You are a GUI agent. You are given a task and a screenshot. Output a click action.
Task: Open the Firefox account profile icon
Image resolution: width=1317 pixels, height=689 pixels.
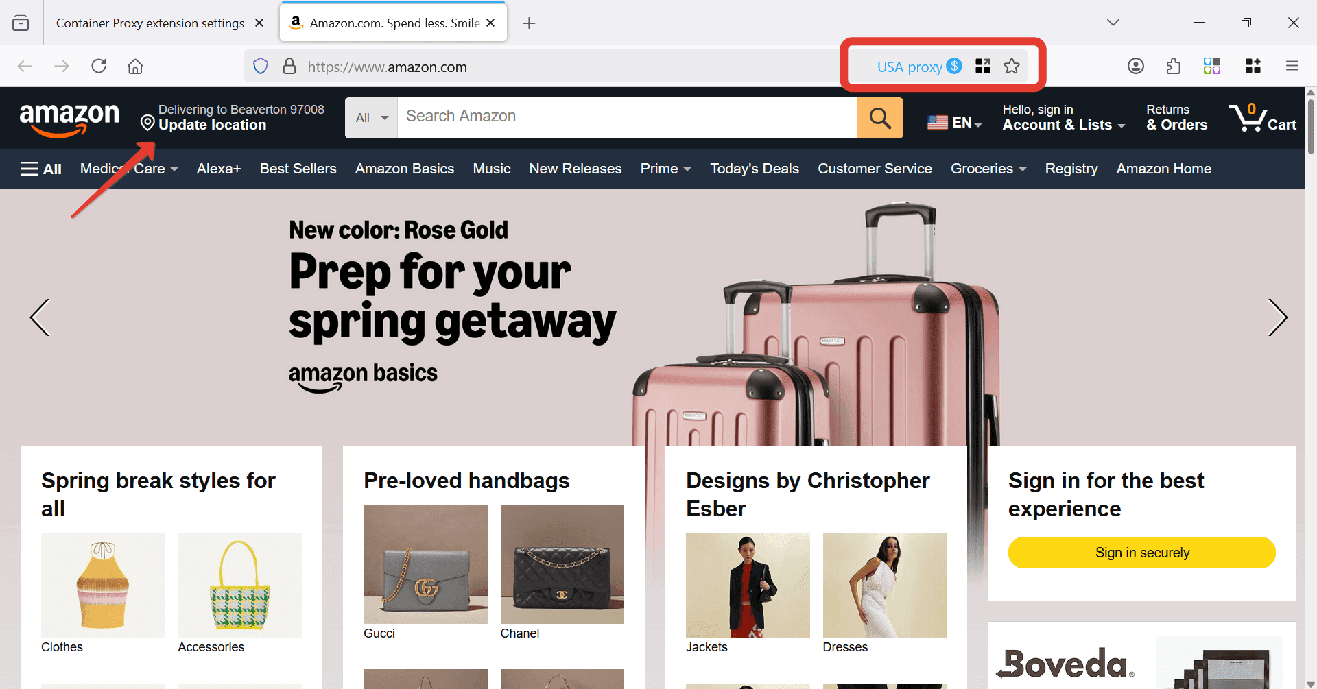(x=1136, y=67)
